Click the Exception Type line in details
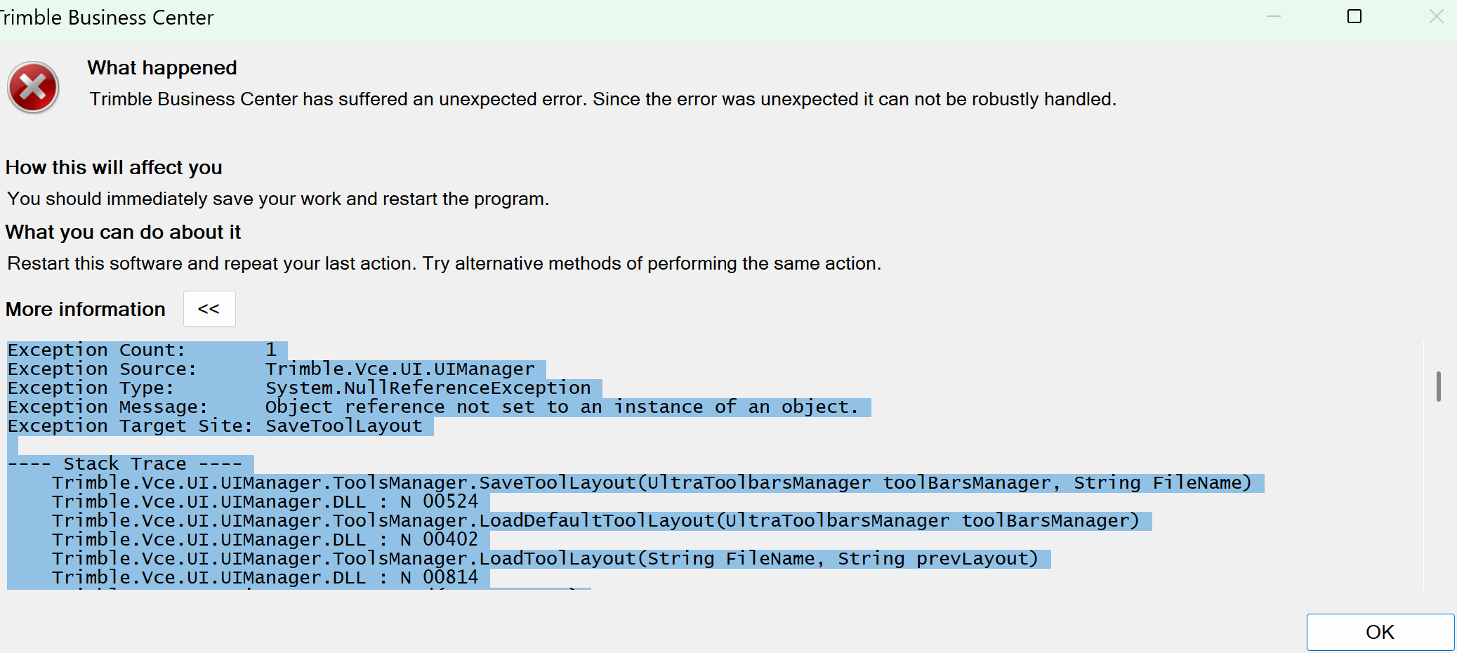 299,388
